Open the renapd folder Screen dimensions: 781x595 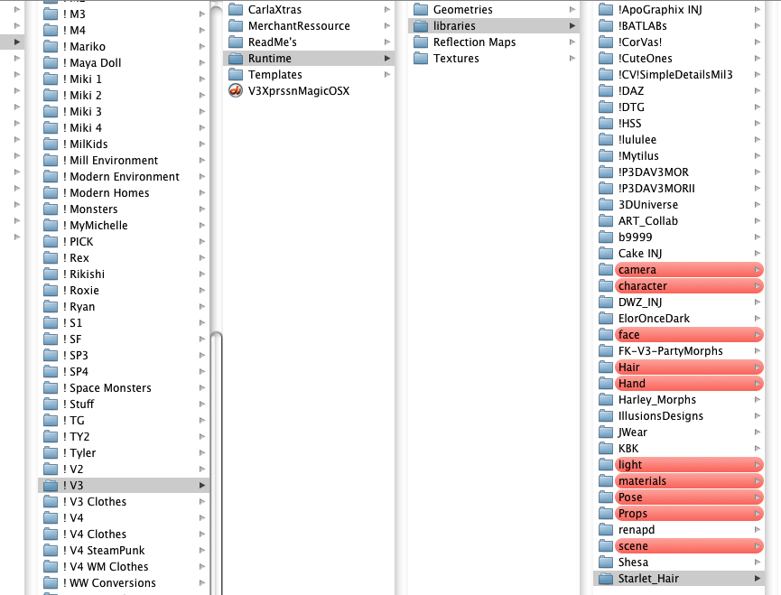[x=679, y=530]
